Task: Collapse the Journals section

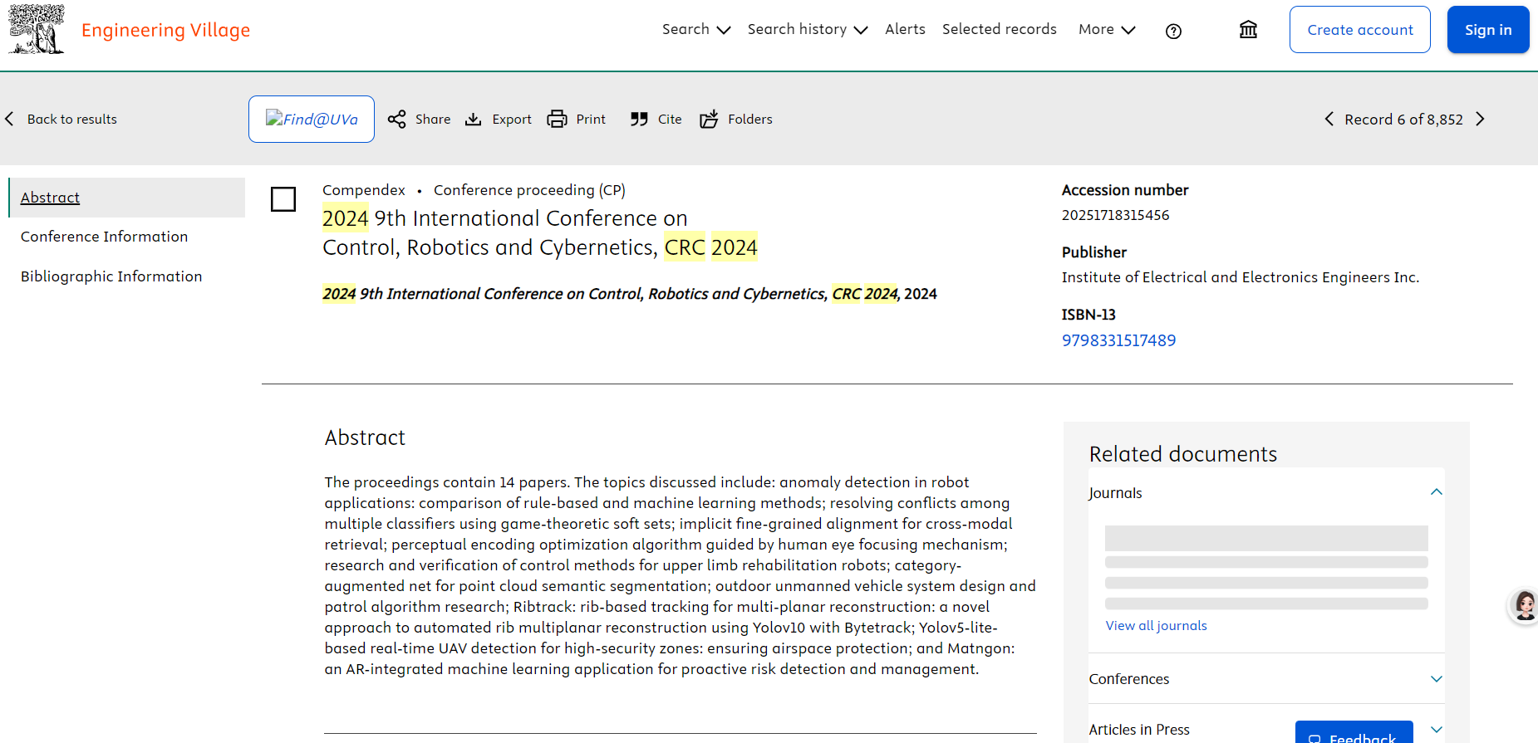Action: pos(1436,492)
